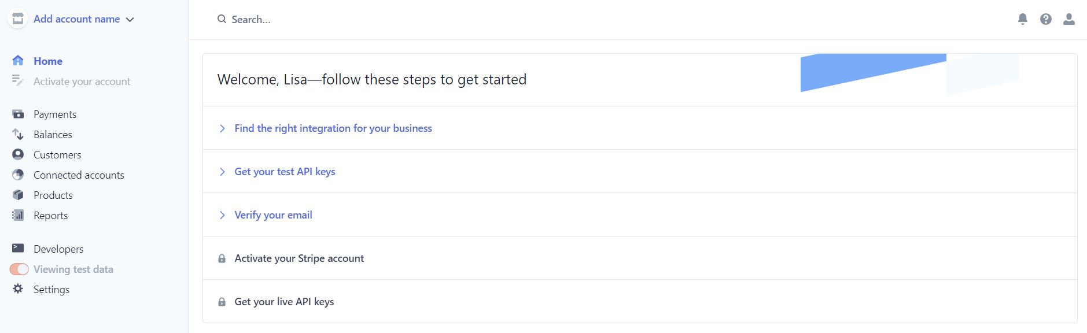
Task: Click Activate your account link
Action: tap(82, 82)
